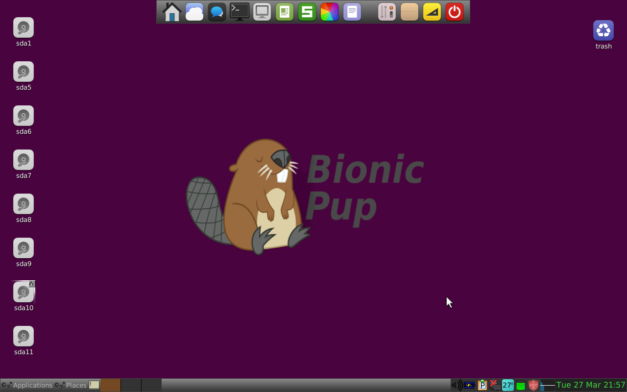627x392 pixels.
Task: Open the red shutdown power icon
Action: click(454, 12)
